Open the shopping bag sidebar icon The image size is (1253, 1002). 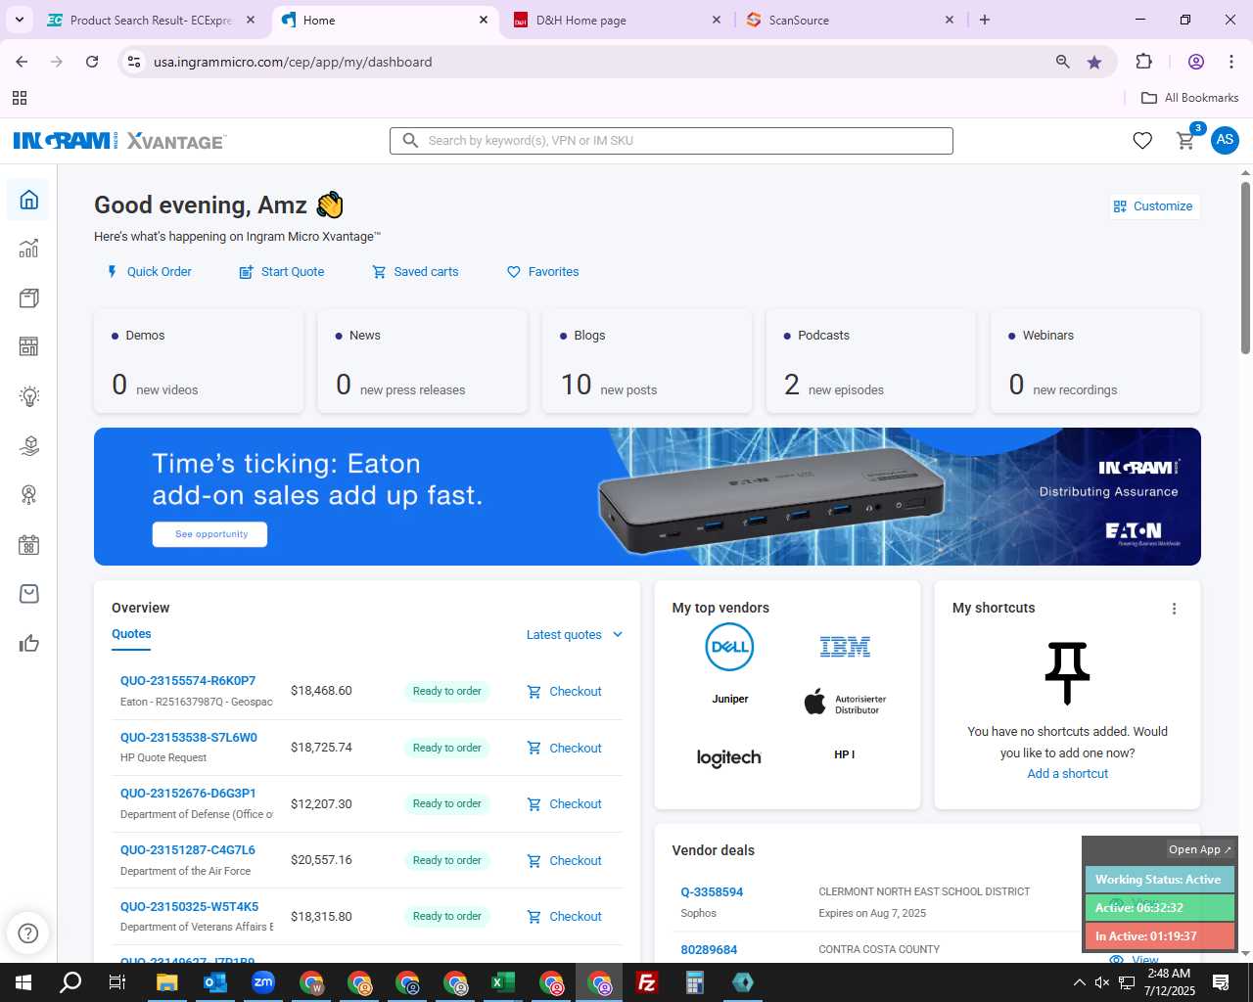point(29,594)
